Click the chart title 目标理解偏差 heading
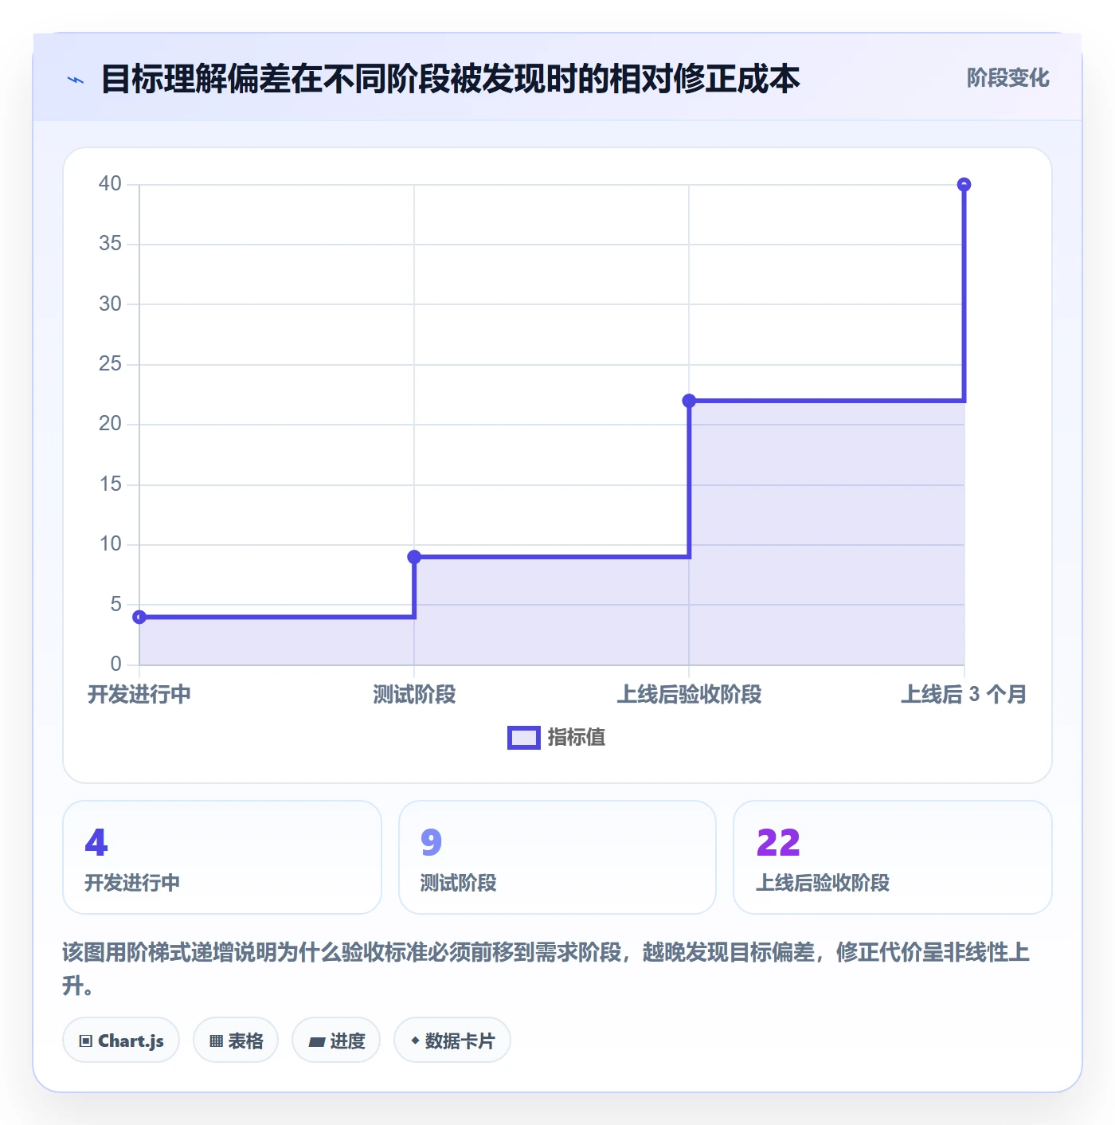The width and height of the screenshot is (1115, 1125). click(x=450, y=80)
